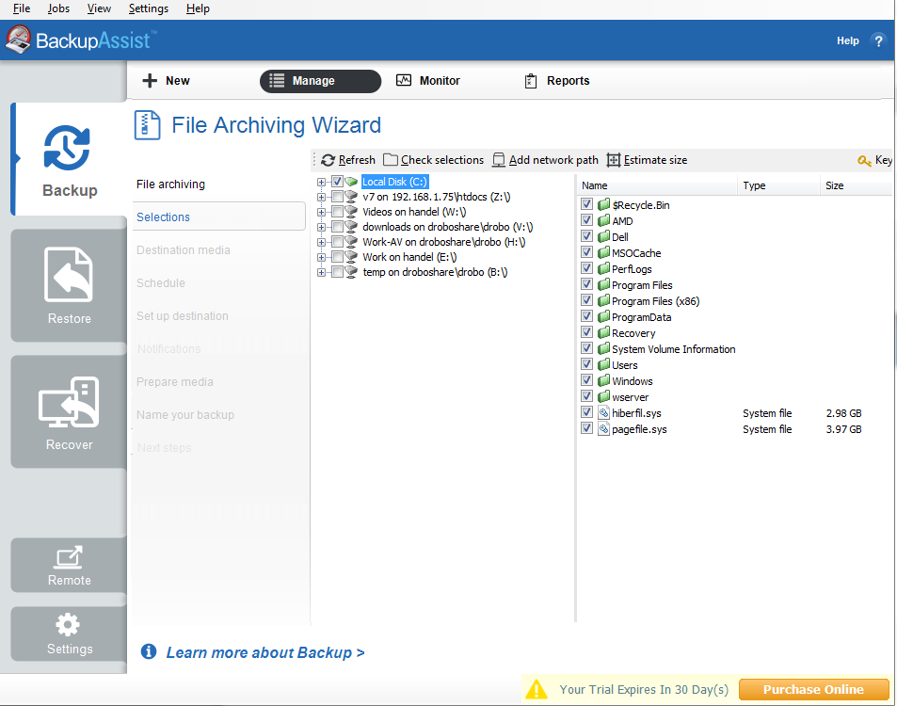Viewport: 897px width, 706px height.
Task: Click the Users folder icon
Action: coord(603,364)
